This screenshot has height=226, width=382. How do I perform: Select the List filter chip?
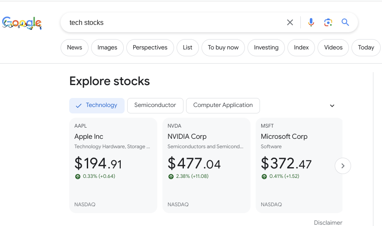(x=188, y=48)
